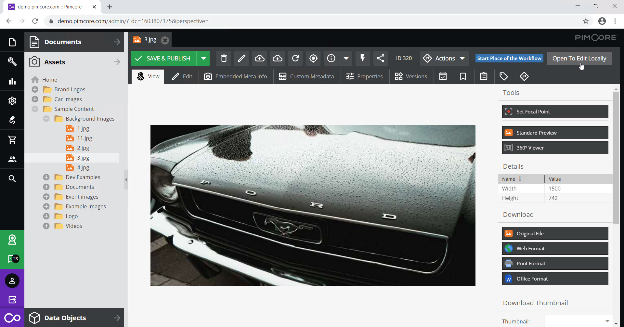
Task: Open the Actions dropdown menu
Action: 444,58
